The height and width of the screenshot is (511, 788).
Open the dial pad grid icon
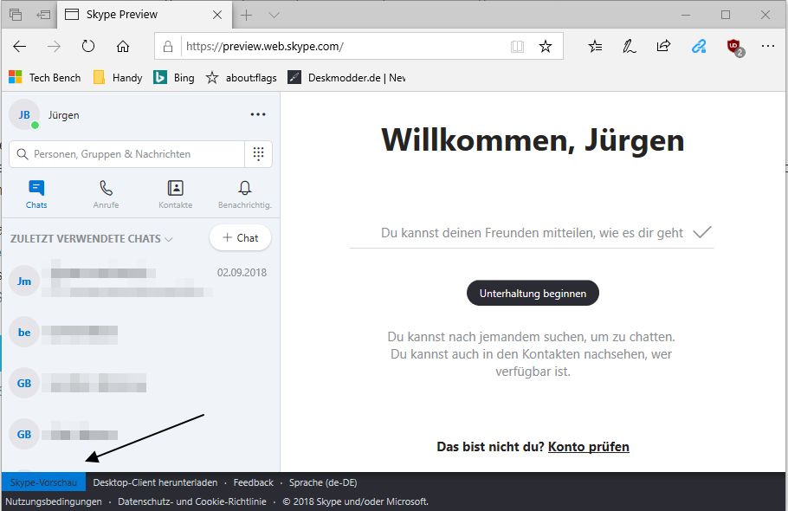[258, 154]
